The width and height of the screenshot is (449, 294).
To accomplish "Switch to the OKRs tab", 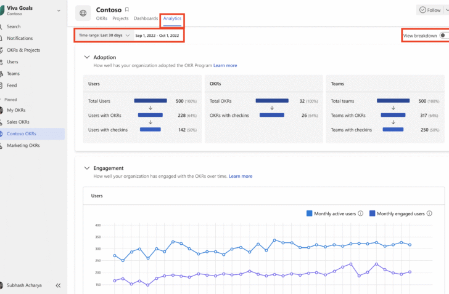I will 102,18.
